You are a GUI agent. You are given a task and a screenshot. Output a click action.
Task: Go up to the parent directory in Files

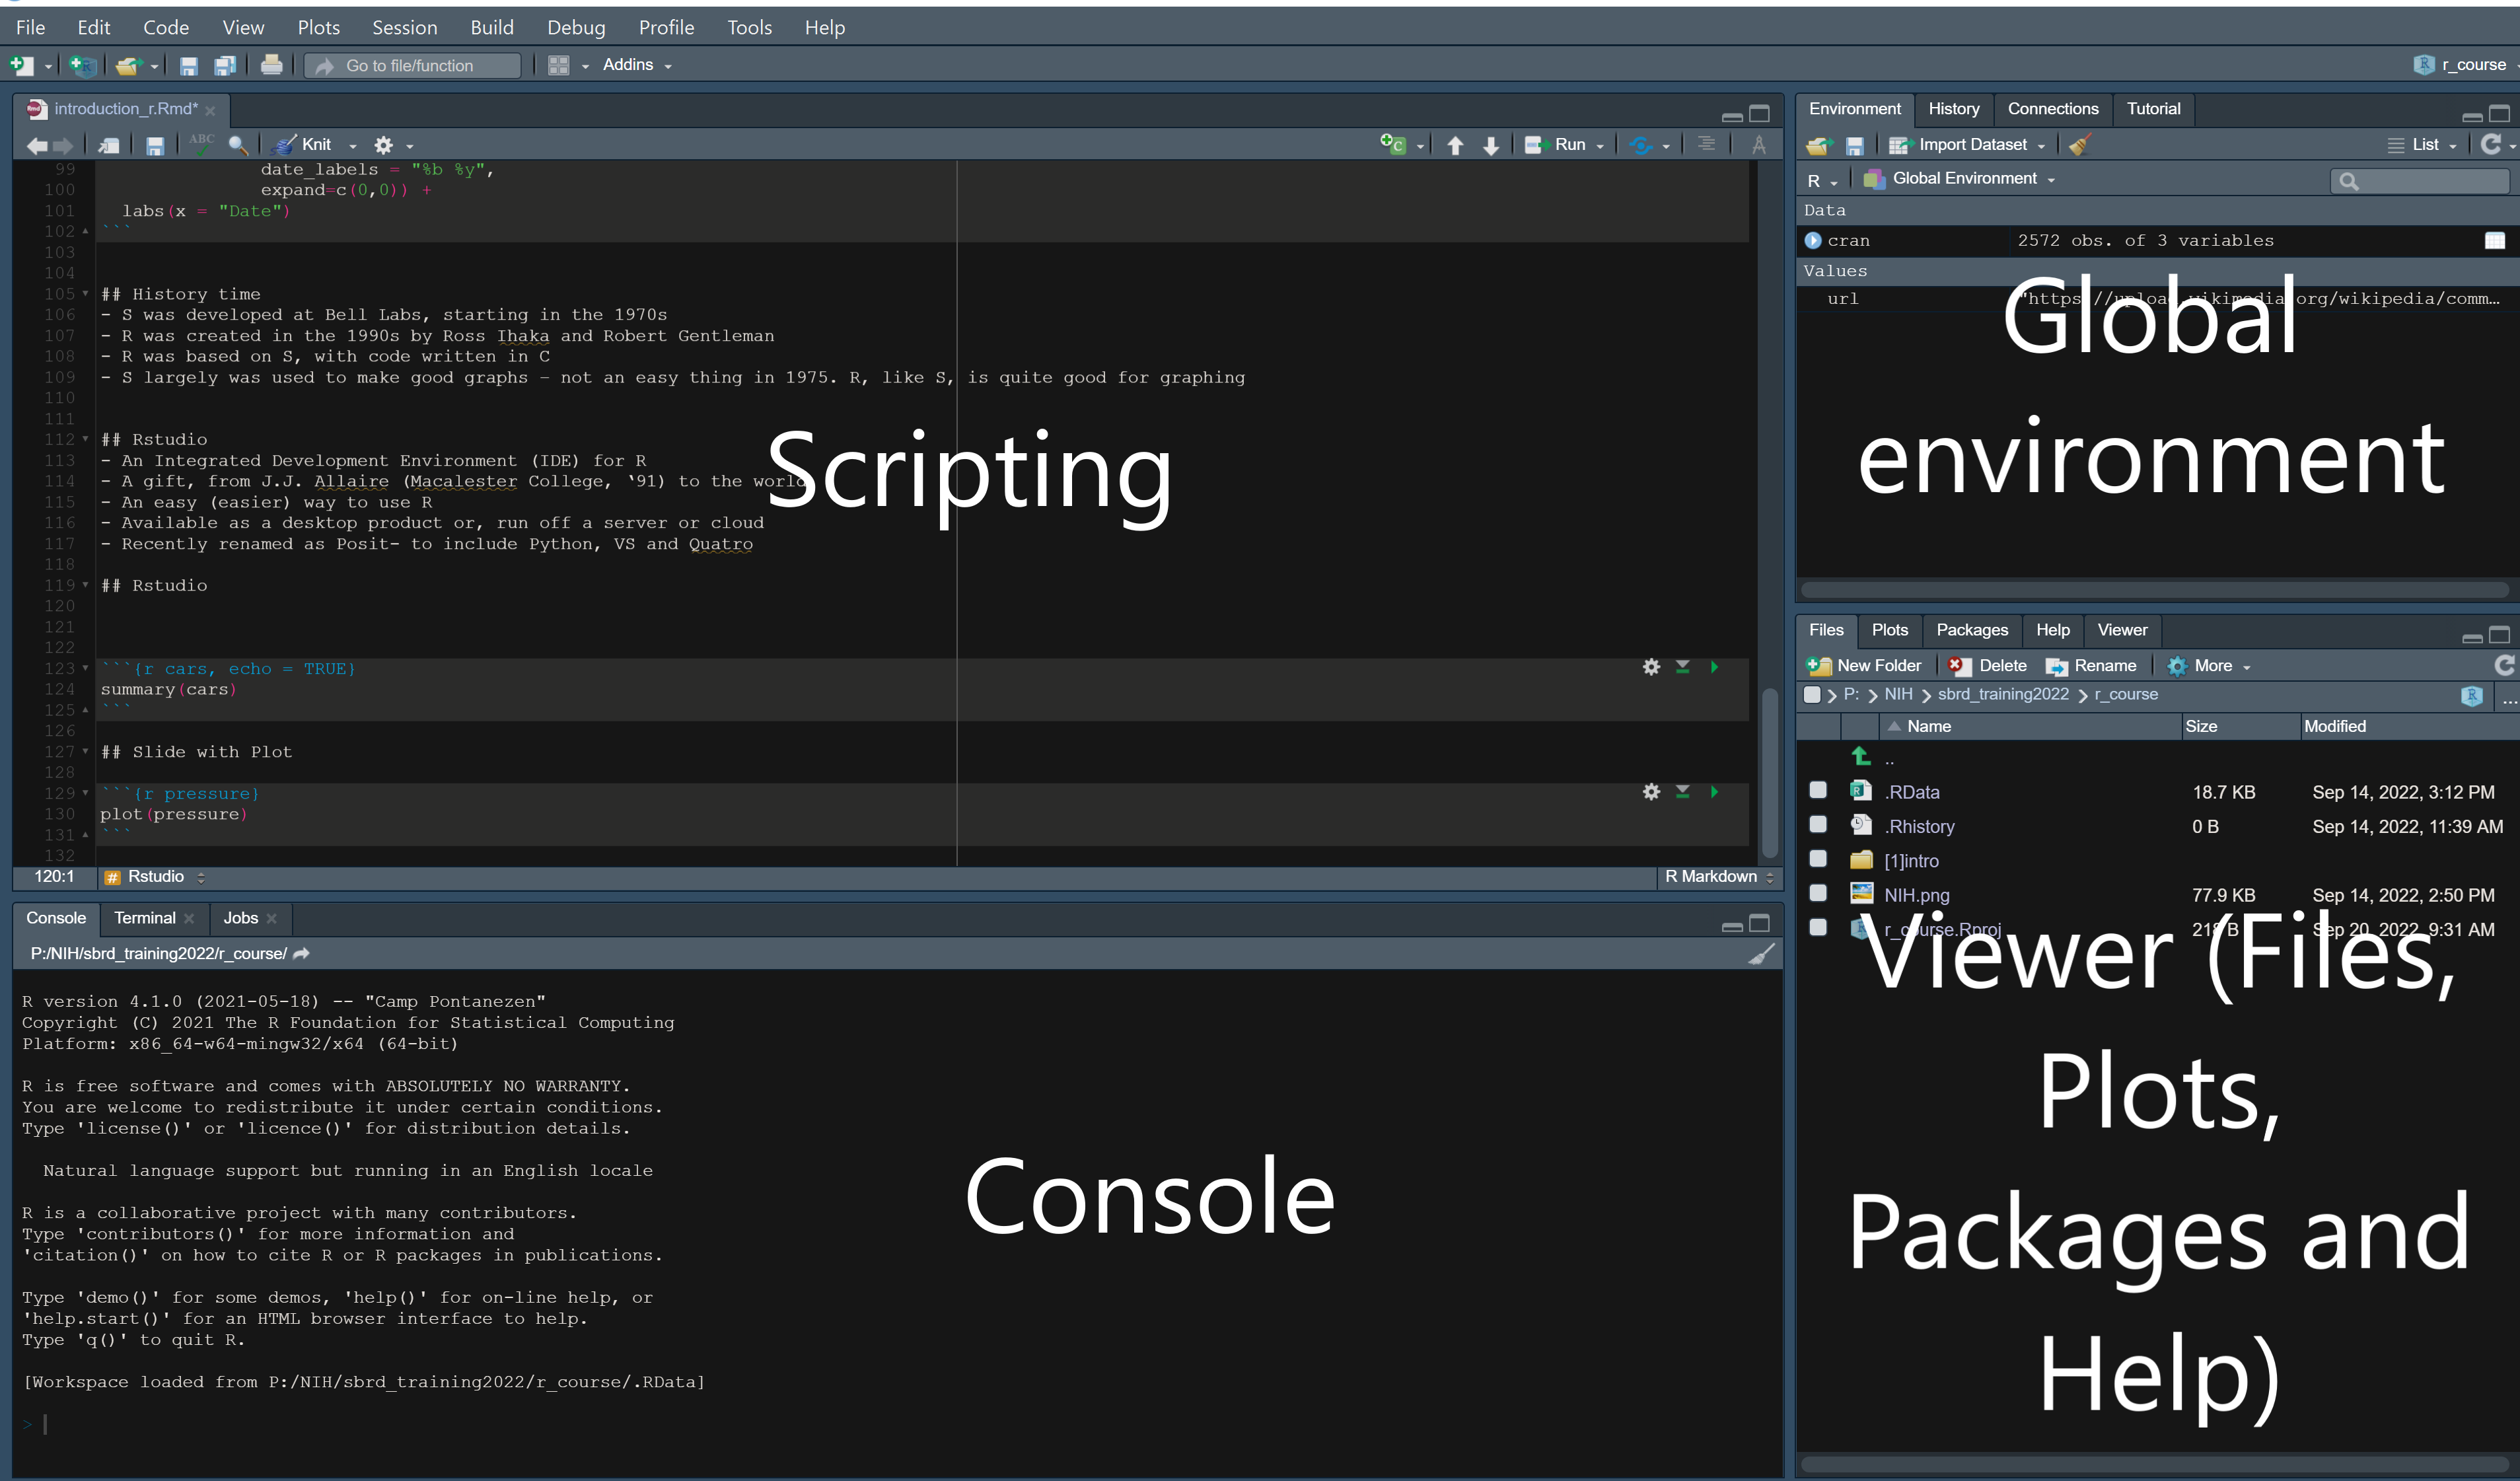click(x=1861, y=757)
